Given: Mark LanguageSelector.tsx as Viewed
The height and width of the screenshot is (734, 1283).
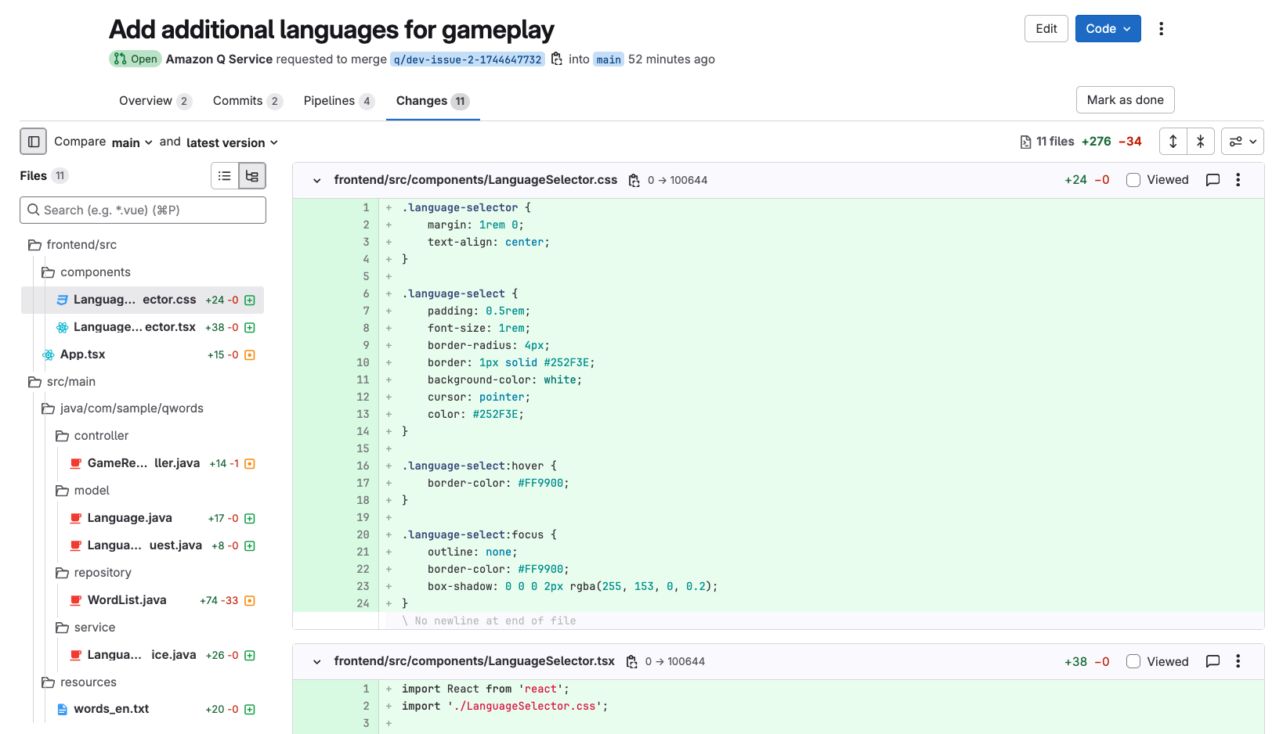Looking at the screenshot, I should tap(1133, 661).
